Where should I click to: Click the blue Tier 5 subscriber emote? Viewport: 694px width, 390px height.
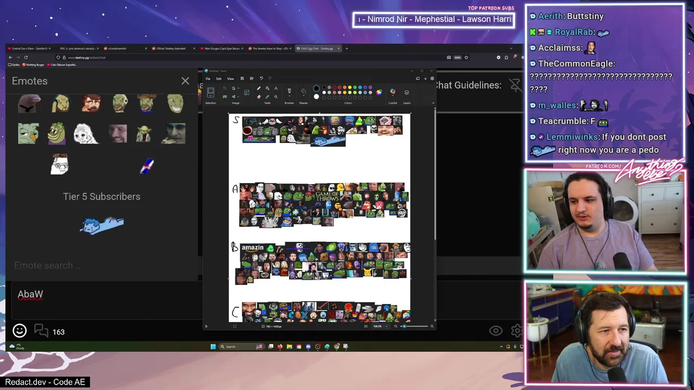tap(102, 225)
